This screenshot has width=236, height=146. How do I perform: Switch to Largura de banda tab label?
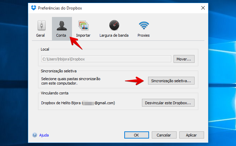(x=114, y=35)
